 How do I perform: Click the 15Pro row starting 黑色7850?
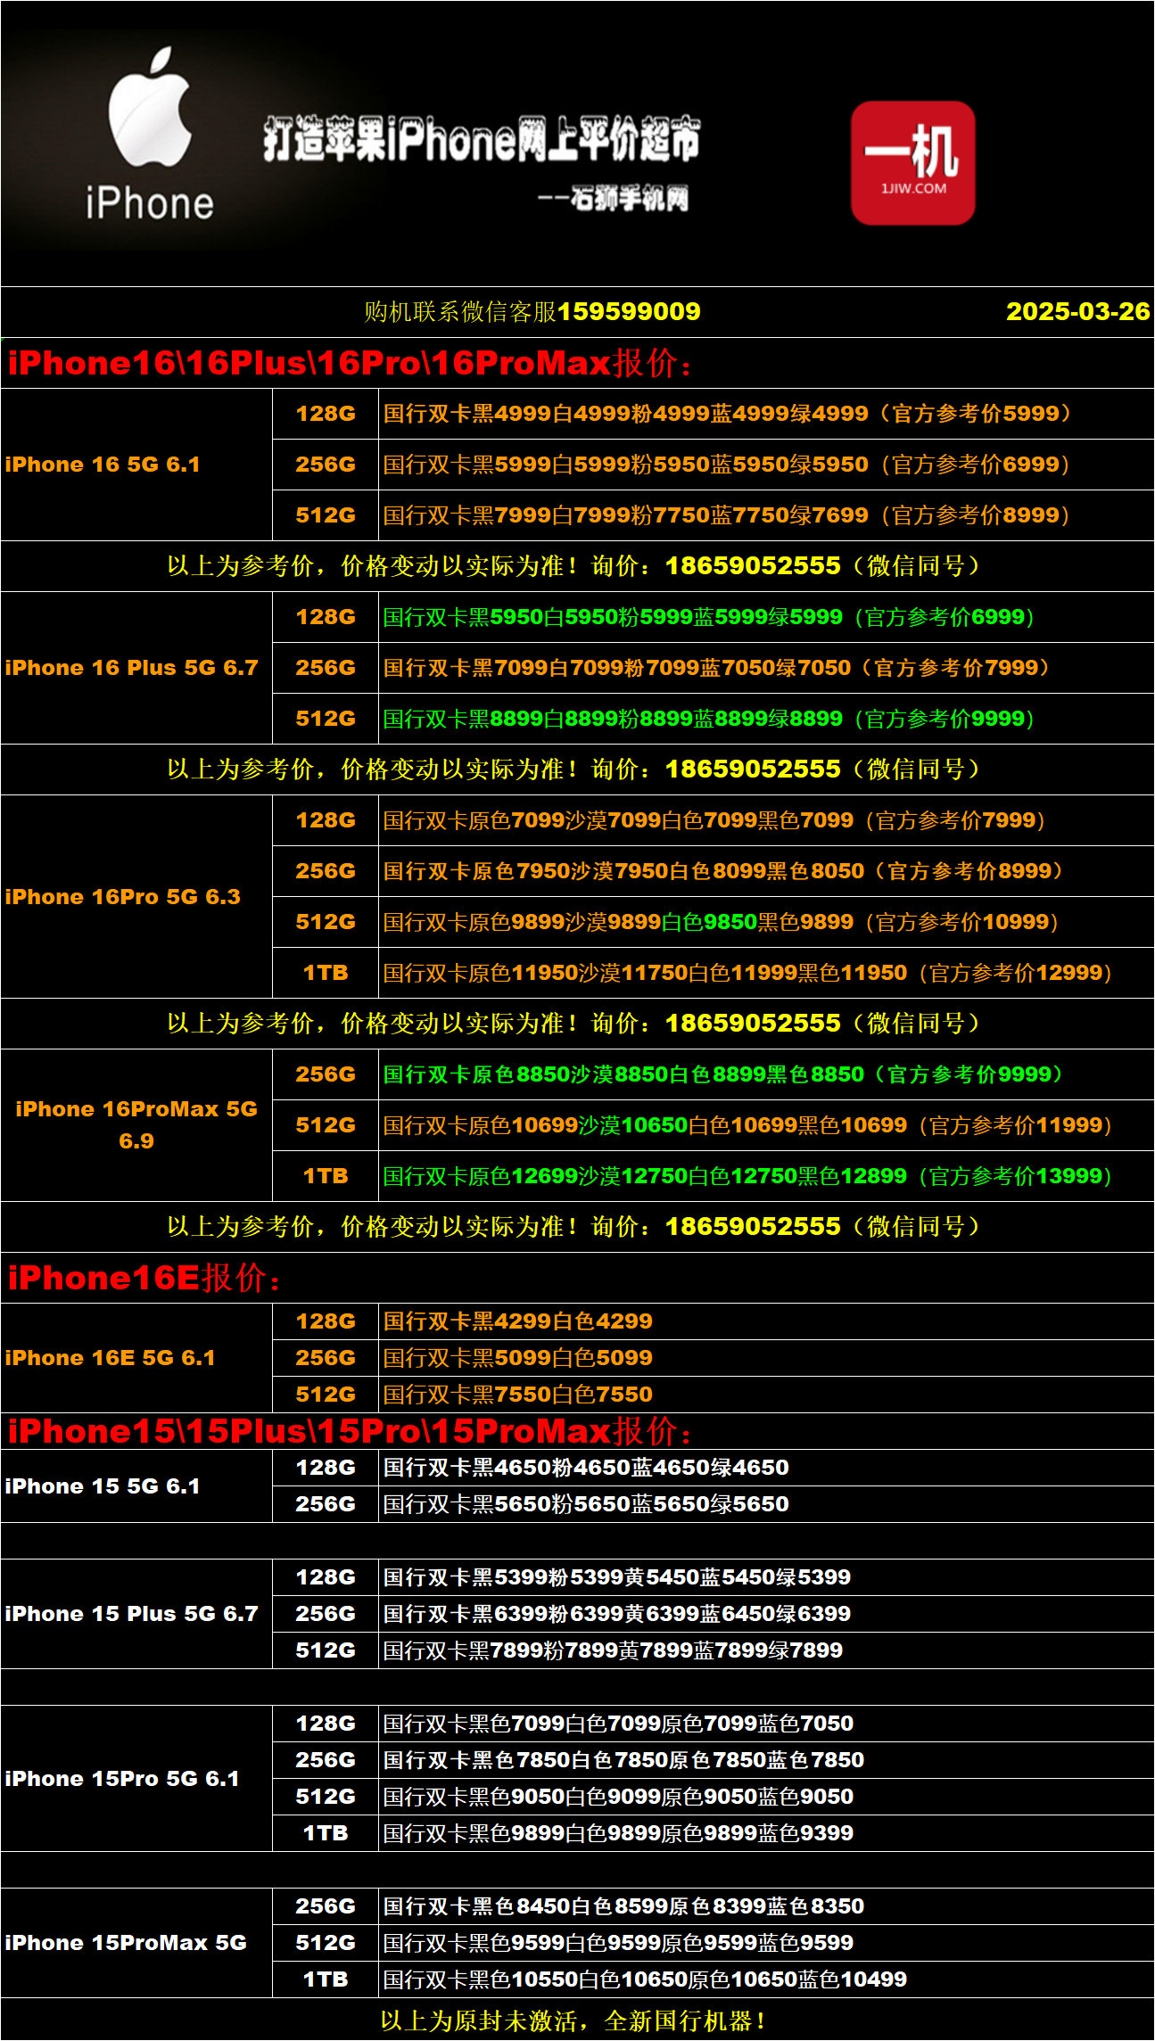pos(766,1760)
